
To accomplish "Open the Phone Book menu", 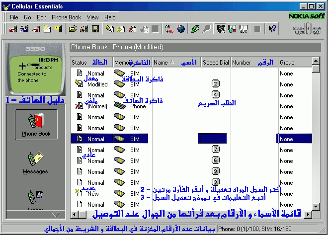I will click(66, 17).
